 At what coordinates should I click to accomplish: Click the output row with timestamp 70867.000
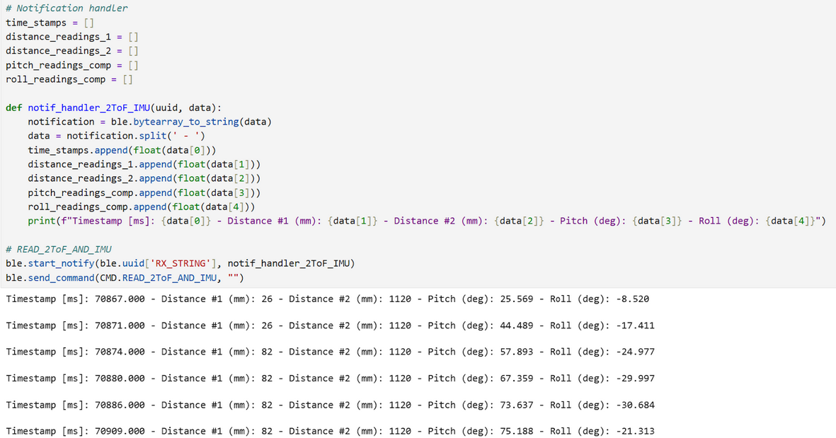tap(327, 299)
